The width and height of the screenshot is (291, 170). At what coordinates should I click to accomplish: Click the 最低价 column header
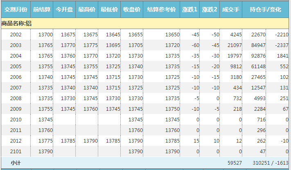(109, 9)
